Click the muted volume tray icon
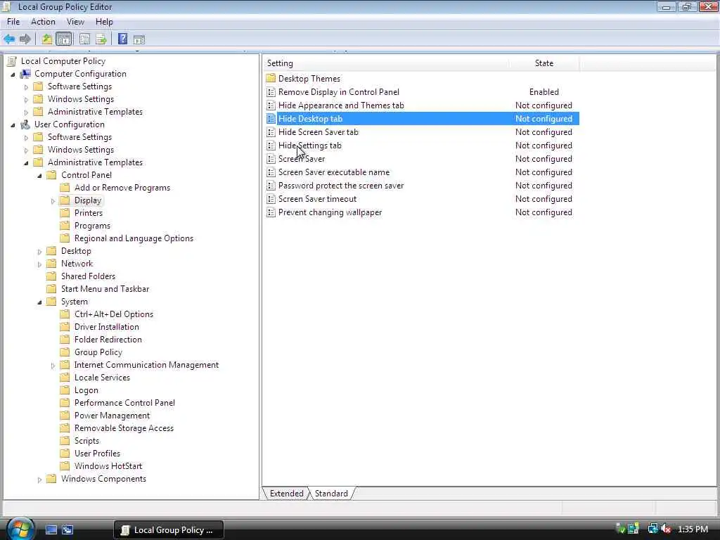Screen dimensions: 720x540 [x=666, y=529]
